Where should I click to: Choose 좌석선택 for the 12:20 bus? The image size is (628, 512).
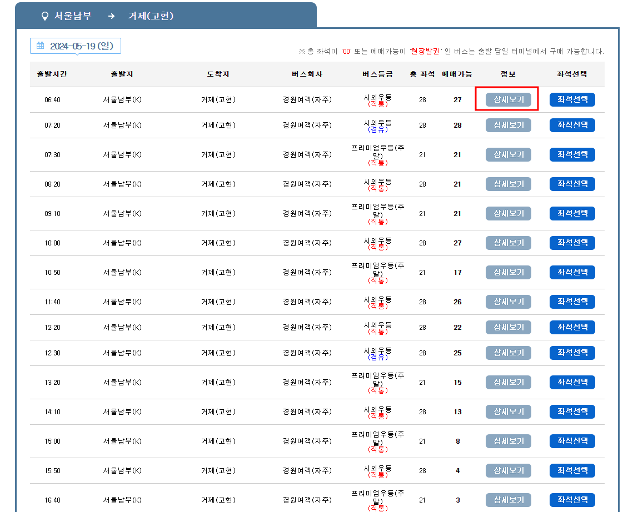point(572,327)
